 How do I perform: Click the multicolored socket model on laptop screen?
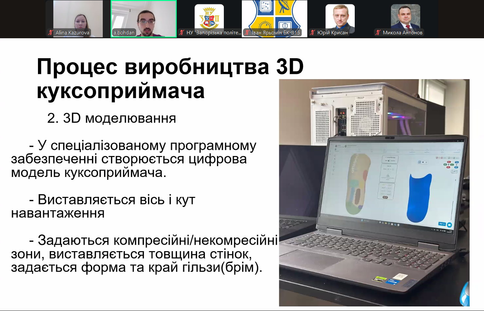[x=356, y=184]
